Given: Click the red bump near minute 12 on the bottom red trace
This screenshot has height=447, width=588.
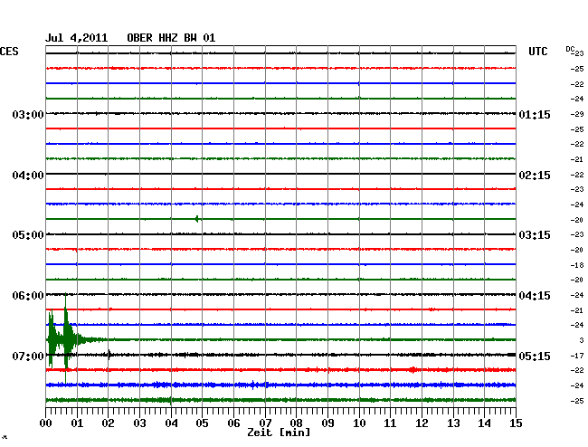Looking at the screenshot, I should [x=413, y=370].
